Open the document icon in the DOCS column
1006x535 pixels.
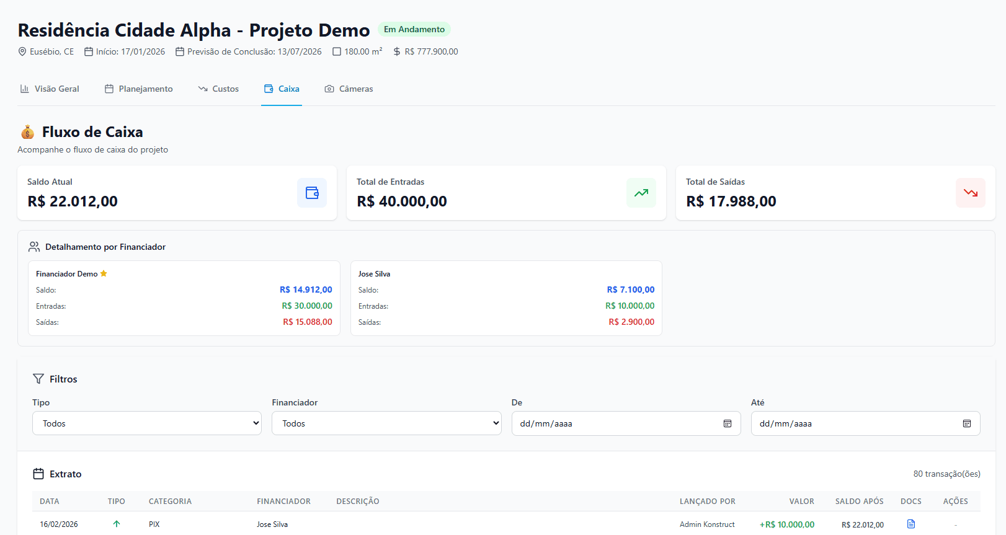[910, 524]
